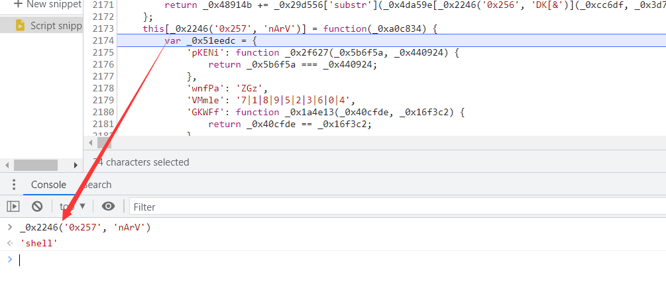Click the _0x51eedc variable name
The width and height of the screenshot is (666, 300).
pyautogui.click(x=213, y=41)
